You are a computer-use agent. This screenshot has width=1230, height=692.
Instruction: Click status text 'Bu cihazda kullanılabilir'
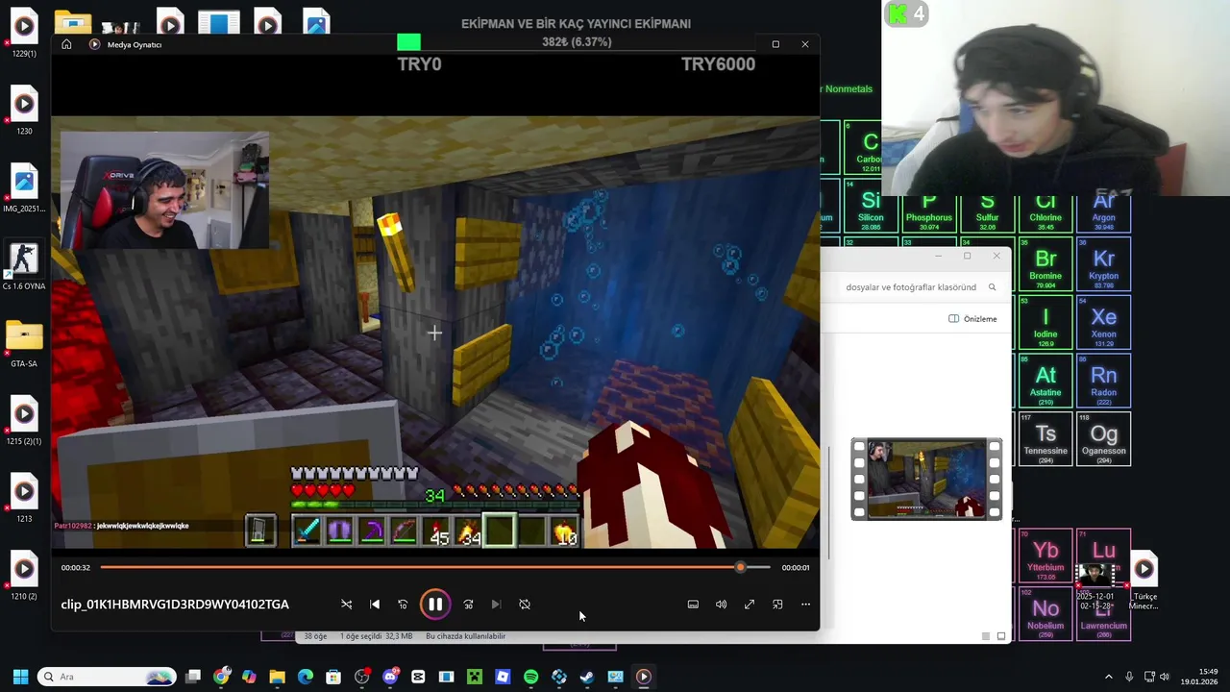click(x=465, y=636)
